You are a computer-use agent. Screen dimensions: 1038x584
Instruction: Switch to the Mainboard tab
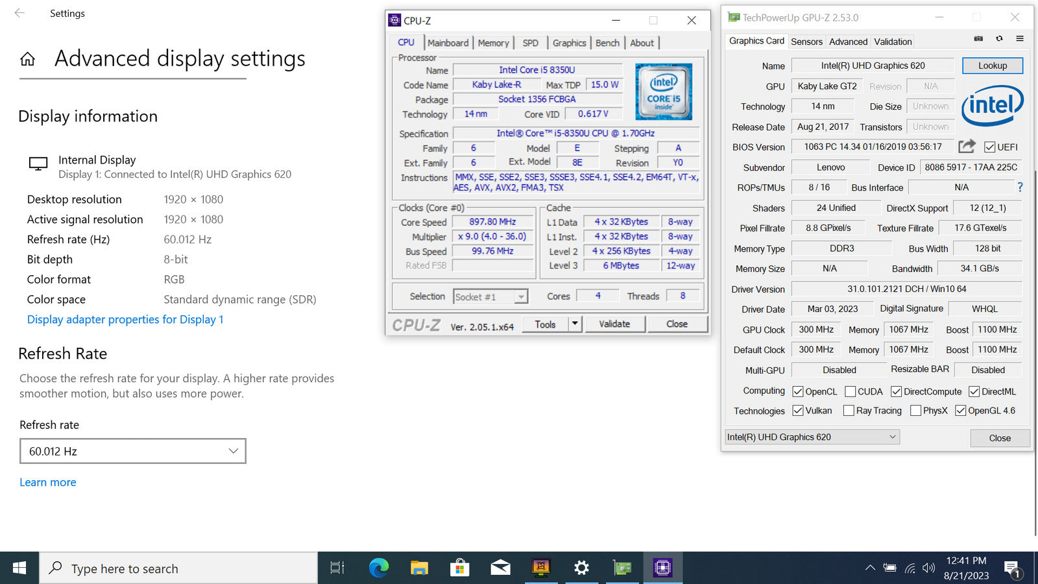coord(448,43)
